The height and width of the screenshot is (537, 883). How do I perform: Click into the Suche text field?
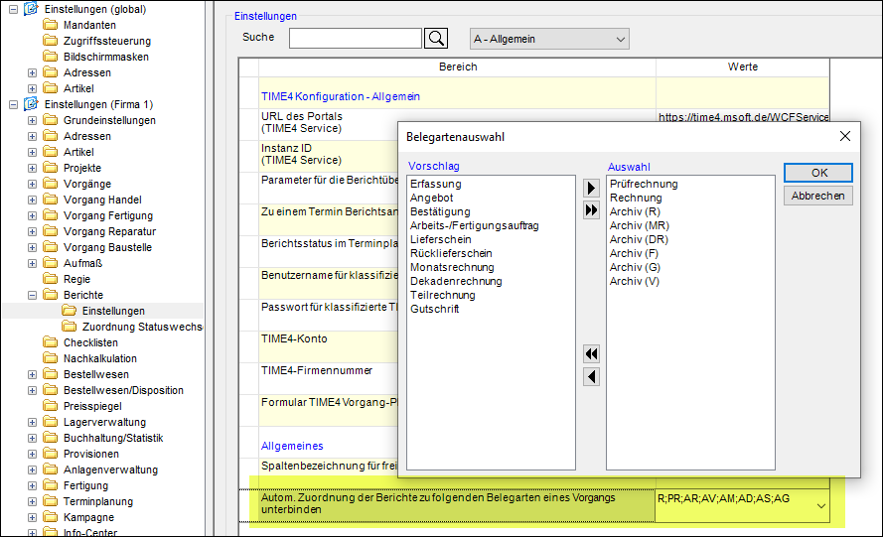click(355, 39)
